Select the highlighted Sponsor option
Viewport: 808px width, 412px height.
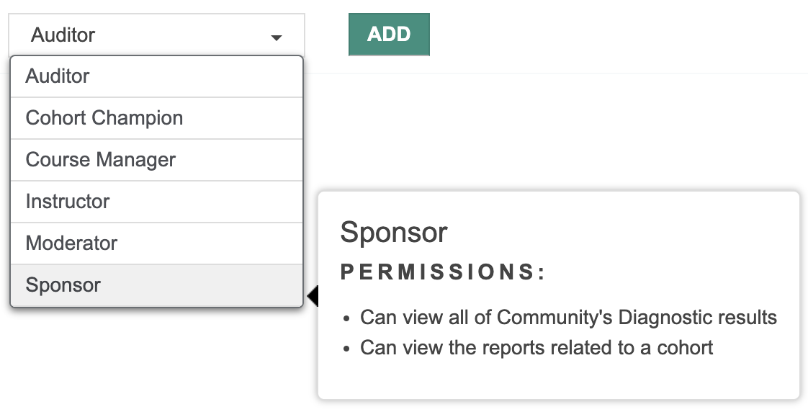(156, 285)
